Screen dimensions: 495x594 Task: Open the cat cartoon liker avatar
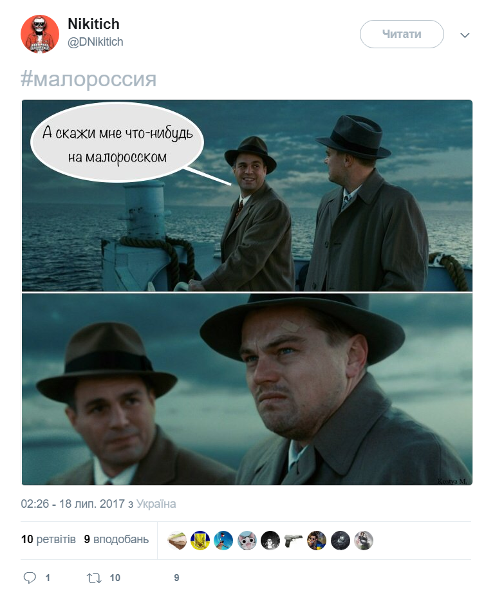[x=247, y=541]
